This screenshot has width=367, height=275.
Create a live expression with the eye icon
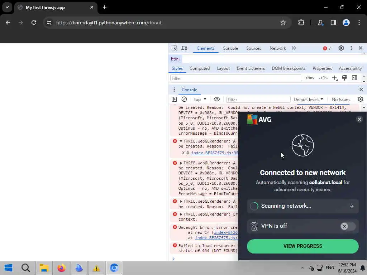(217, 100)
